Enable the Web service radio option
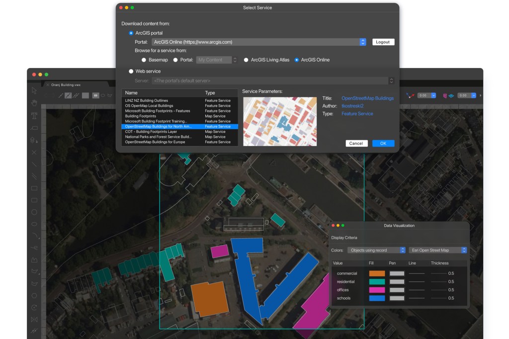This screenshot has width=509, height=339. (131, 72)
